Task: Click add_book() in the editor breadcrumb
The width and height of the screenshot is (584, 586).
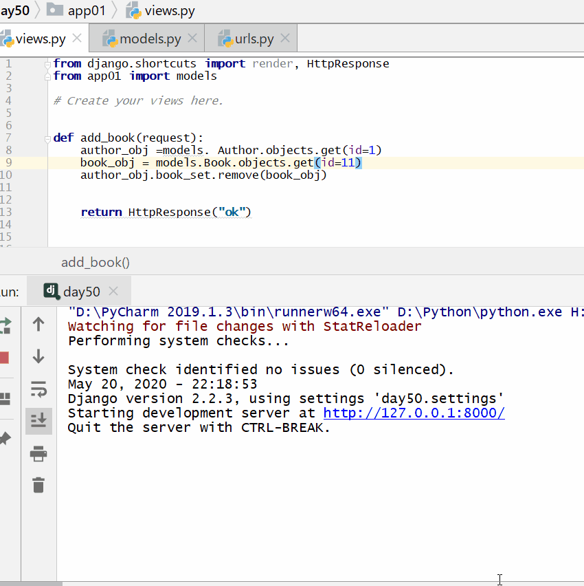Action: click(x=96, y=262)
